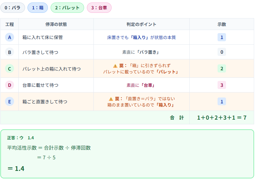
Task: Click the circular B process badge
Action: (x=9, y=52)
